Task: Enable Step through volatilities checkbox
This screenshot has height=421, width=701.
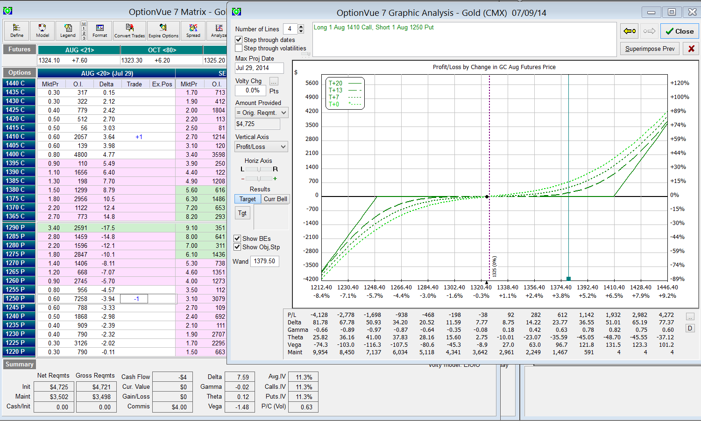Action: 239,48
